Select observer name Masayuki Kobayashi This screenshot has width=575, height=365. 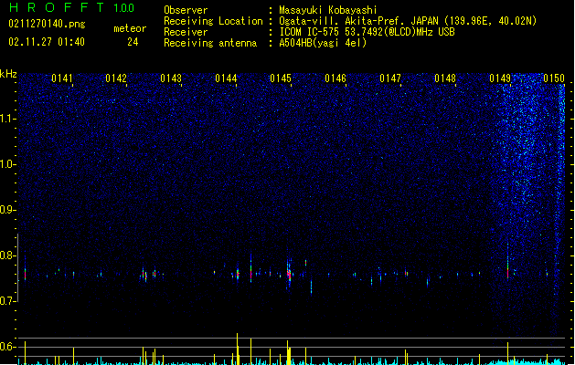tap(328, 10)
